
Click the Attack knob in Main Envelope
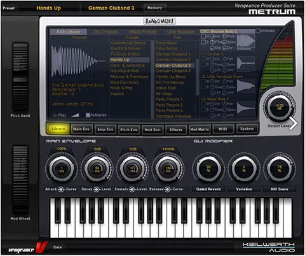pyautogui.click(x=61, y=169)
